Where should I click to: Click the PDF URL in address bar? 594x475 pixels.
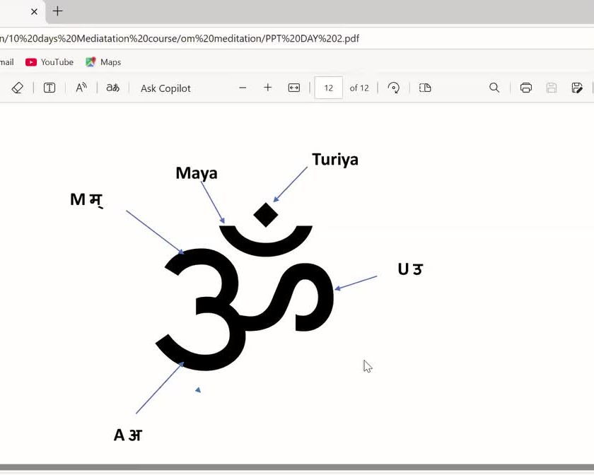point(180,38)
